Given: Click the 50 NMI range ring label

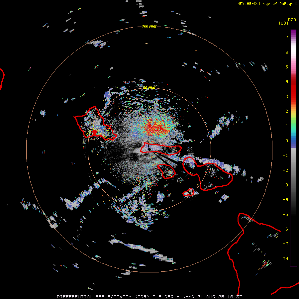Looking at the screenshot, I should [x=149, y=88].
